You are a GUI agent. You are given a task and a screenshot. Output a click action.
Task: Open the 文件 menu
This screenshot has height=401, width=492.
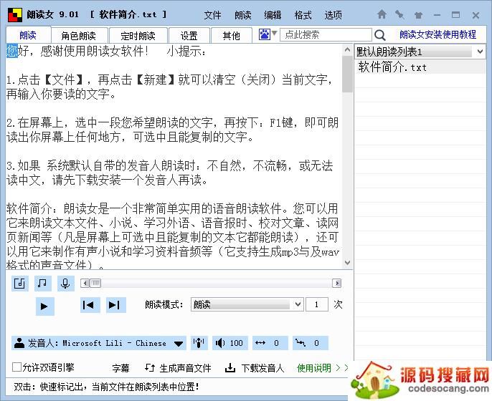point(212,14)
